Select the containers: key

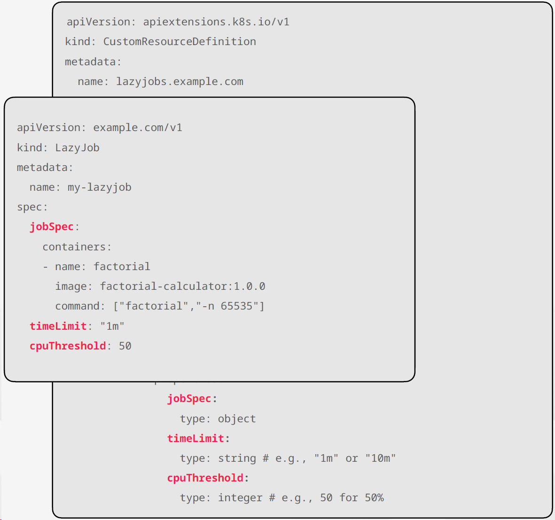coord(77,247)
